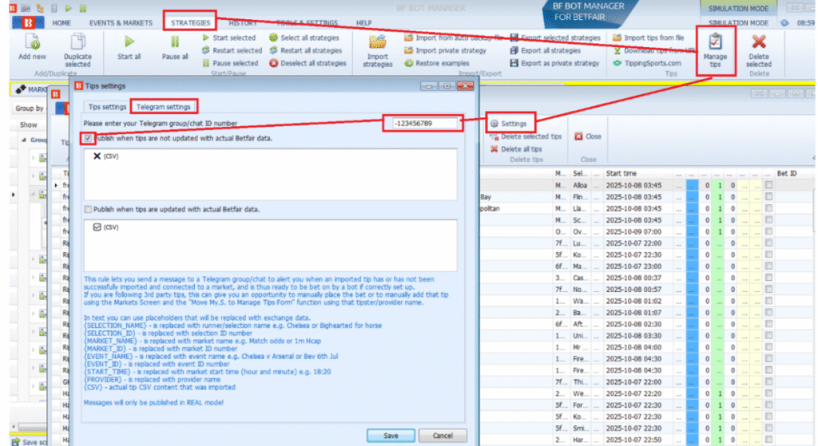Open Settings with the gear icon
The height and width of the screenshot is (446, 818).
pyautogui.click(x=509, y=124)
